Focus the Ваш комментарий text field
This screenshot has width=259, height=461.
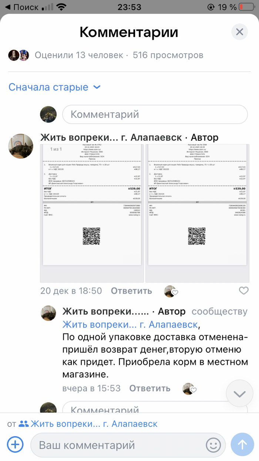point(122,445)
